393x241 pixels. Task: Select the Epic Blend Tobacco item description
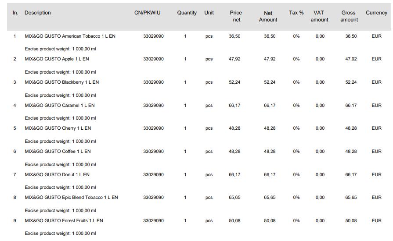click(71, 198)
